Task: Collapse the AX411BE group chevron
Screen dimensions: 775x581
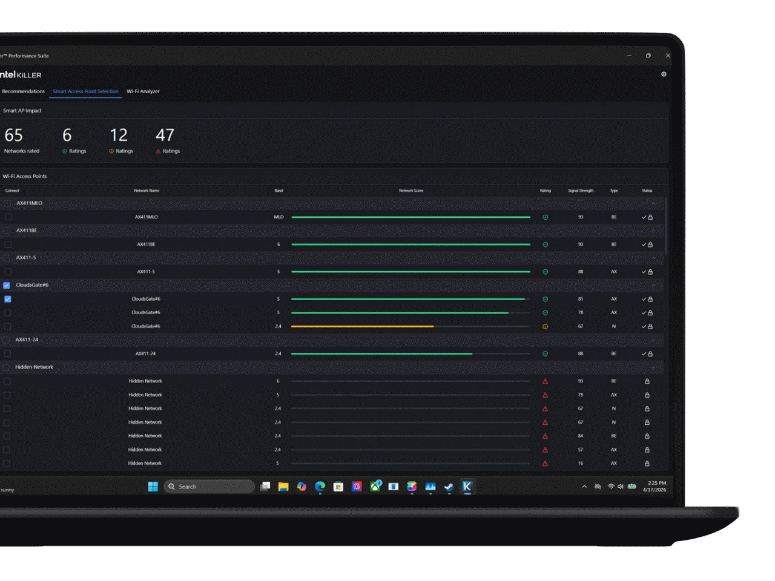Action: [x=653, y=231]
